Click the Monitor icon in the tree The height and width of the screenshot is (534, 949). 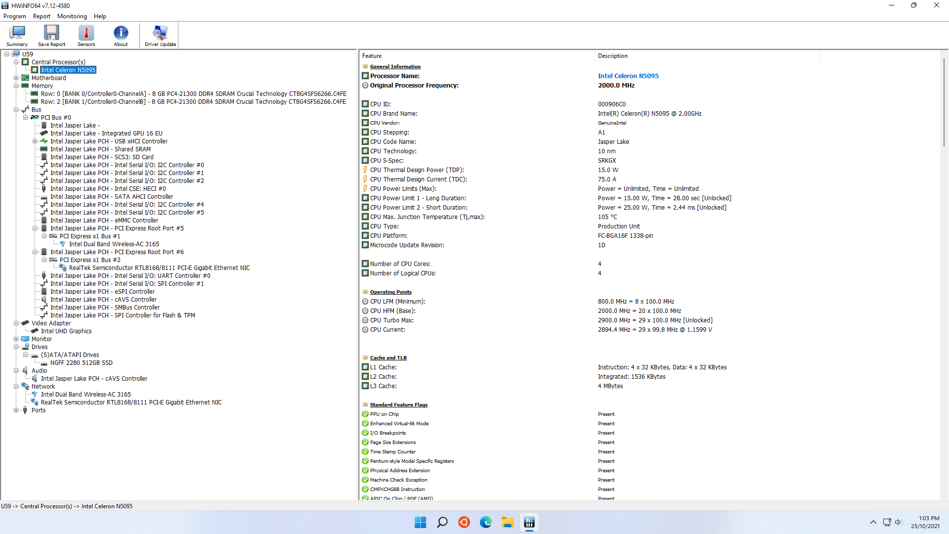(25, 339)
